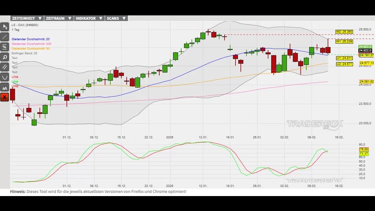
Task: Click the green Linie legend entry
Action: tap(15, 81)
